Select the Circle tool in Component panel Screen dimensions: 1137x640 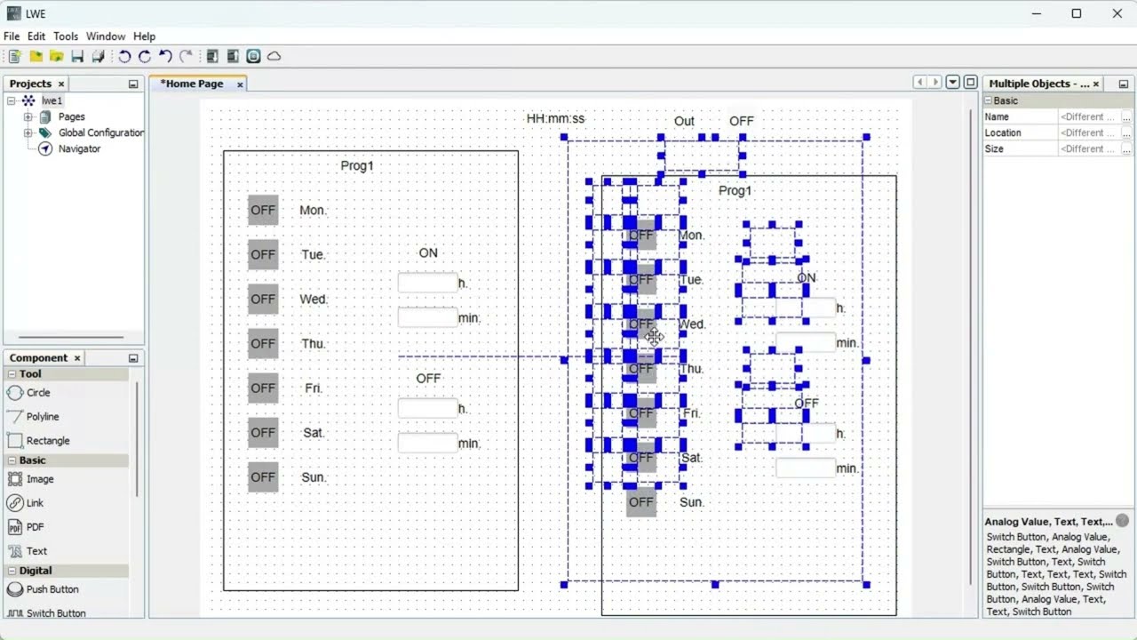point(28,393)
